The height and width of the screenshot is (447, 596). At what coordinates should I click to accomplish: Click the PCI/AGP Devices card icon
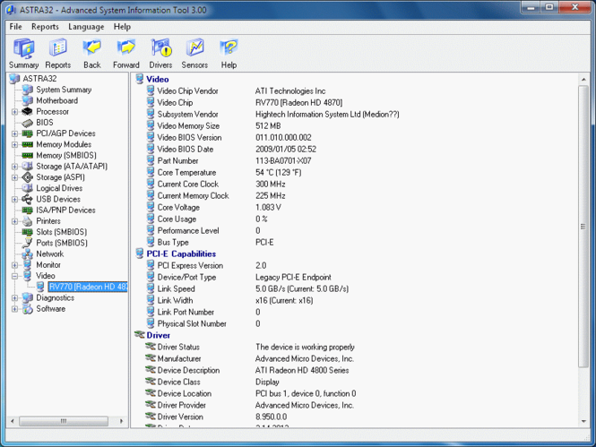[x=28, y=133]
